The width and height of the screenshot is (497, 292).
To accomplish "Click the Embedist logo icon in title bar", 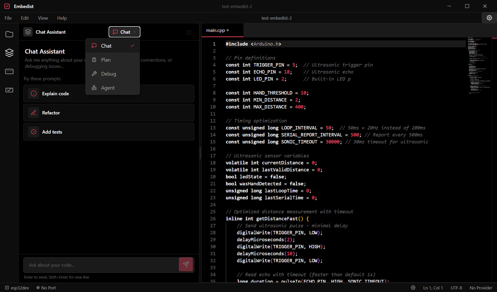I will pyautogui.click(x=7, y=6).
